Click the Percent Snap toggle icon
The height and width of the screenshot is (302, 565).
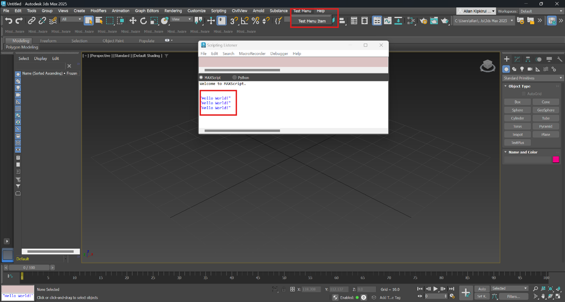coord(255,20)
